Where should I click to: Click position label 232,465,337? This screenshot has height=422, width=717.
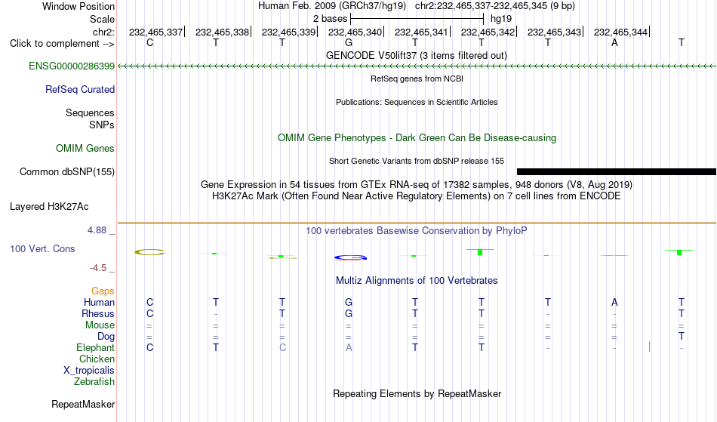(155, 32)
